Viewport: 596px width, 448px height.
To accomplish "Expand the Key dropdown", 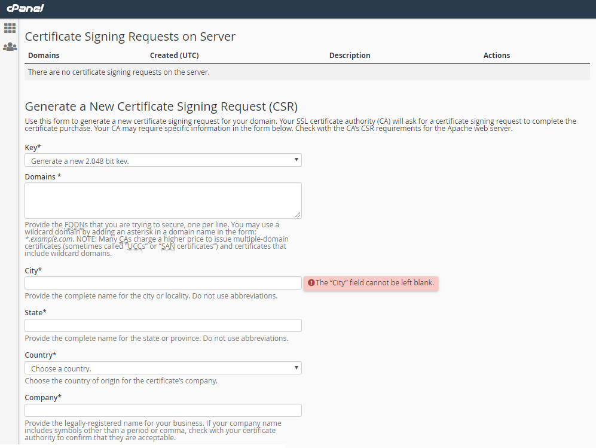I will pyautogui.click(x=163, y=160).
